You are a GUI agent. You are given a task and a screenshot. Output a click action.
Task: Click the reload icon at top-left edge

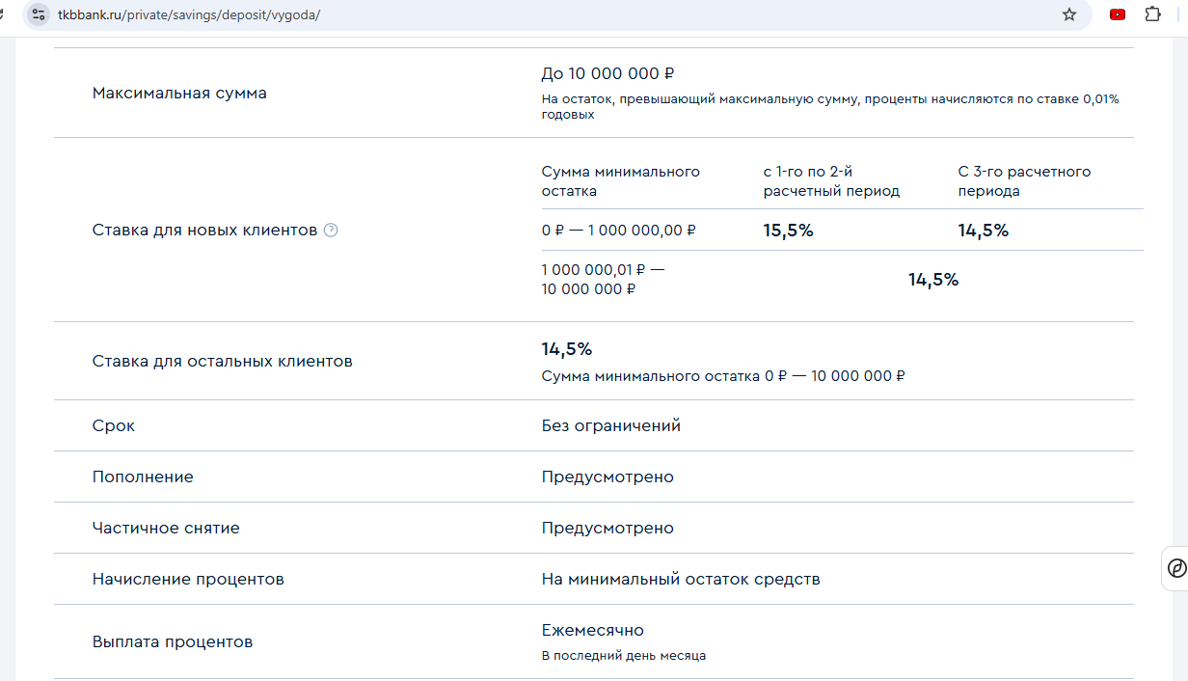click(3, 14)
